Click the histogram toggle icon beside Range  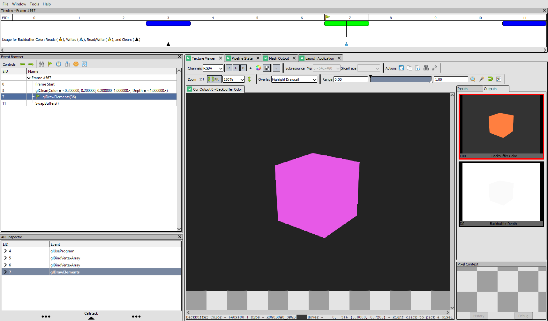499,79
